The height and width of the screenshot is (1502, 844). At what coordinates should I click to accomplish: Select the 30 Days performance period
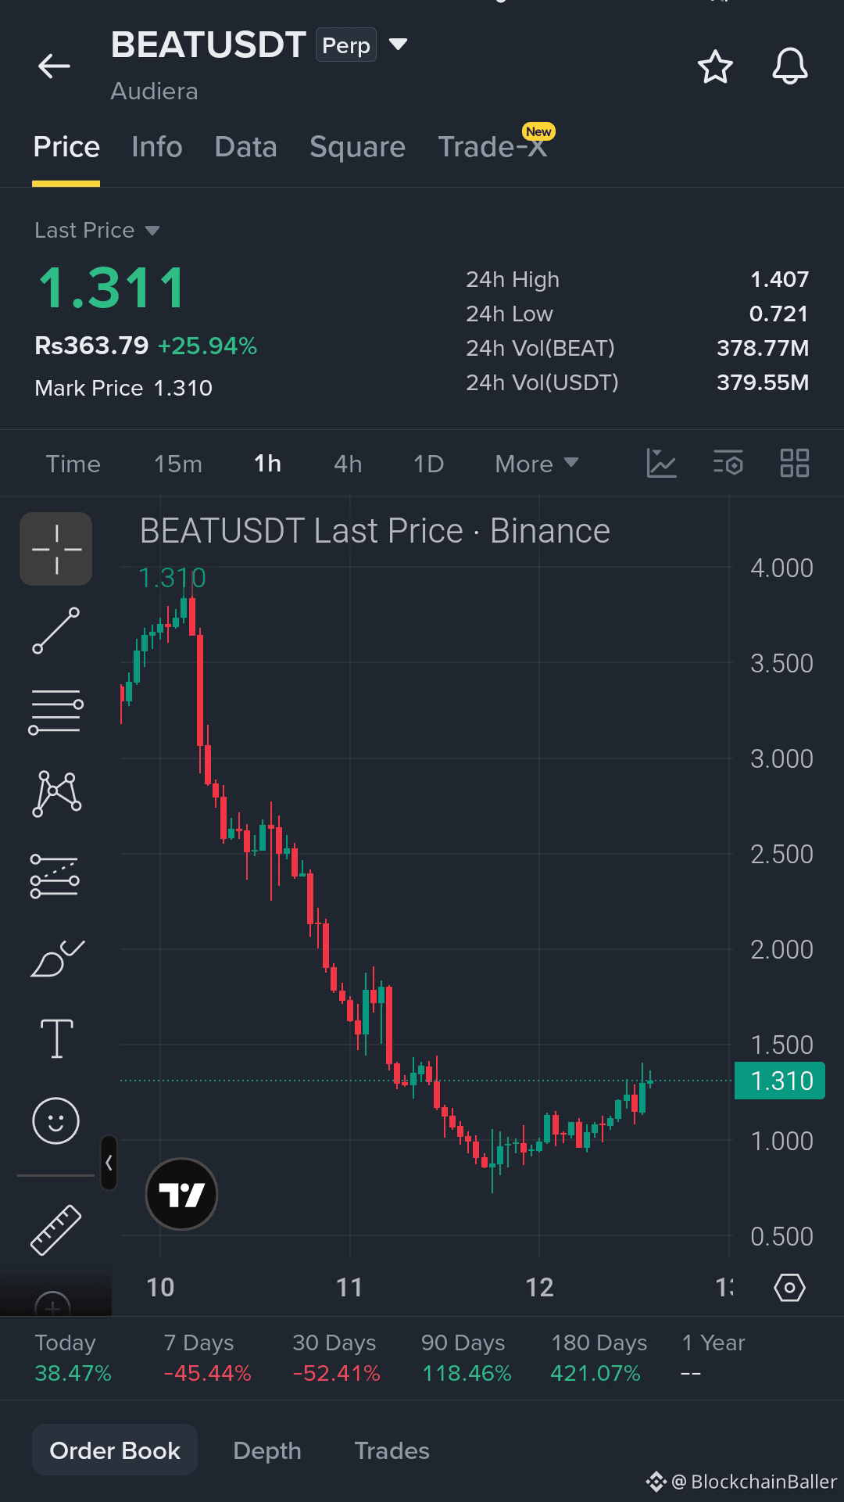pyautogui.click(x=336, y=1357)
